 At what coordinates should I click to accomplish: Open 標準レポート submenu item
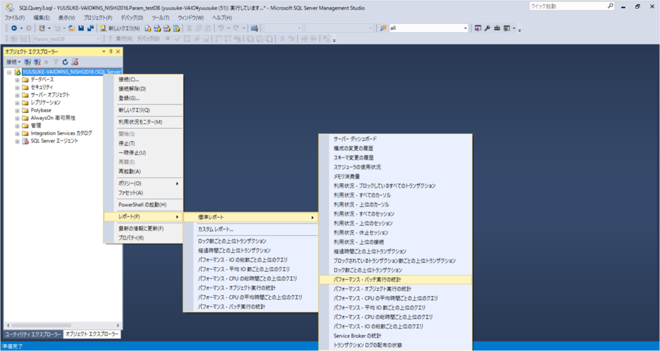pos(251,217)
